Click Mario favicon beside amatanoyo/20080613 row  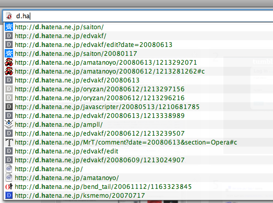point(9,62)
